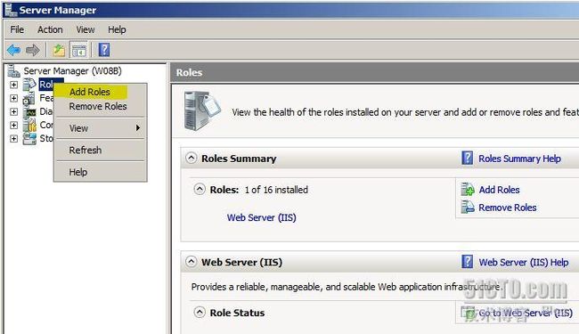Select Server Manager (W08B) tree root

coord(72,71)
